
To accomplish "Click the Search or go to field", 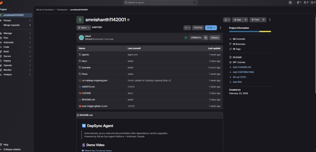I will [x=160, y=2].
